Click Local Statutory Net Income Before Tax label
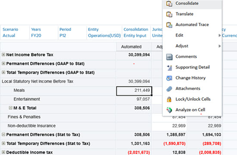The height and width of the screenshot is (155, 237). (37, 81)
